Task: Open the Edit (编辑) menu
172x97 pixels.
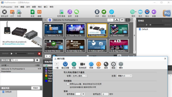Action: point(22,7)
